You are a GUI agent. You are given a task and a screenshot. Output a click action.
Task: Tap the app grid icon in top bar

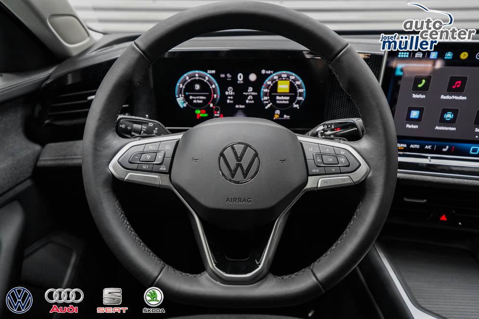click(x=403, y=54)
